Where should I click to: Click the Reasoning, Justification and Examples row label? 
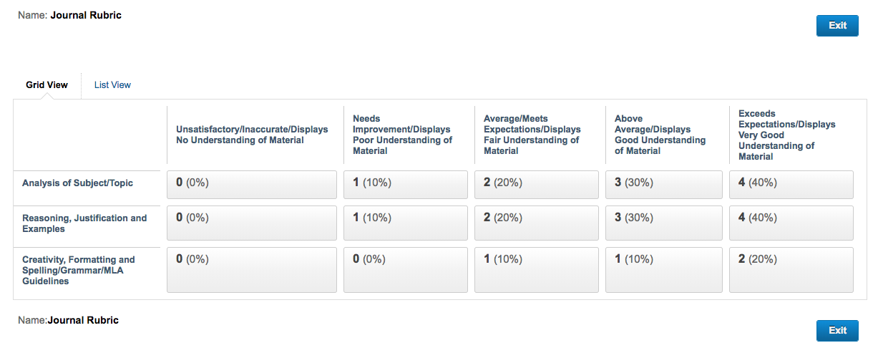[84, 223]
